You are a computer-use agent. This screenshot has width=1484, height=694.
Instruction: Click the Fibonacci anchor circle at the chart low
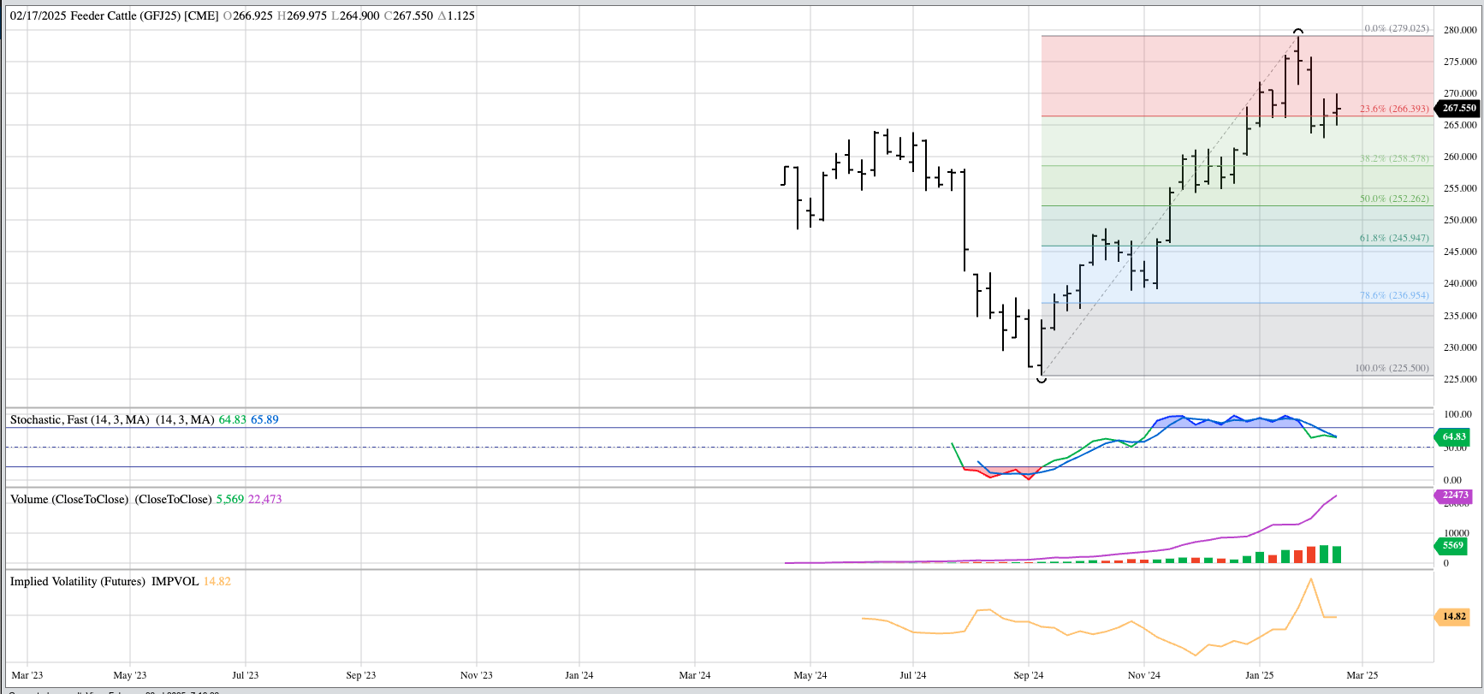click(1041, 379)
